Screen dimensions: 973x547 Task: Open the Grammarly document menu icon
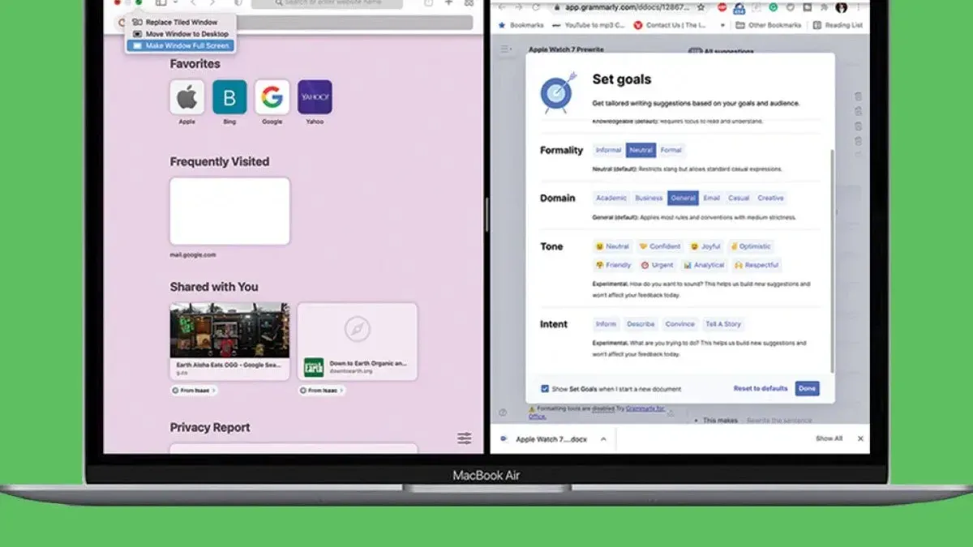point(506,49)
